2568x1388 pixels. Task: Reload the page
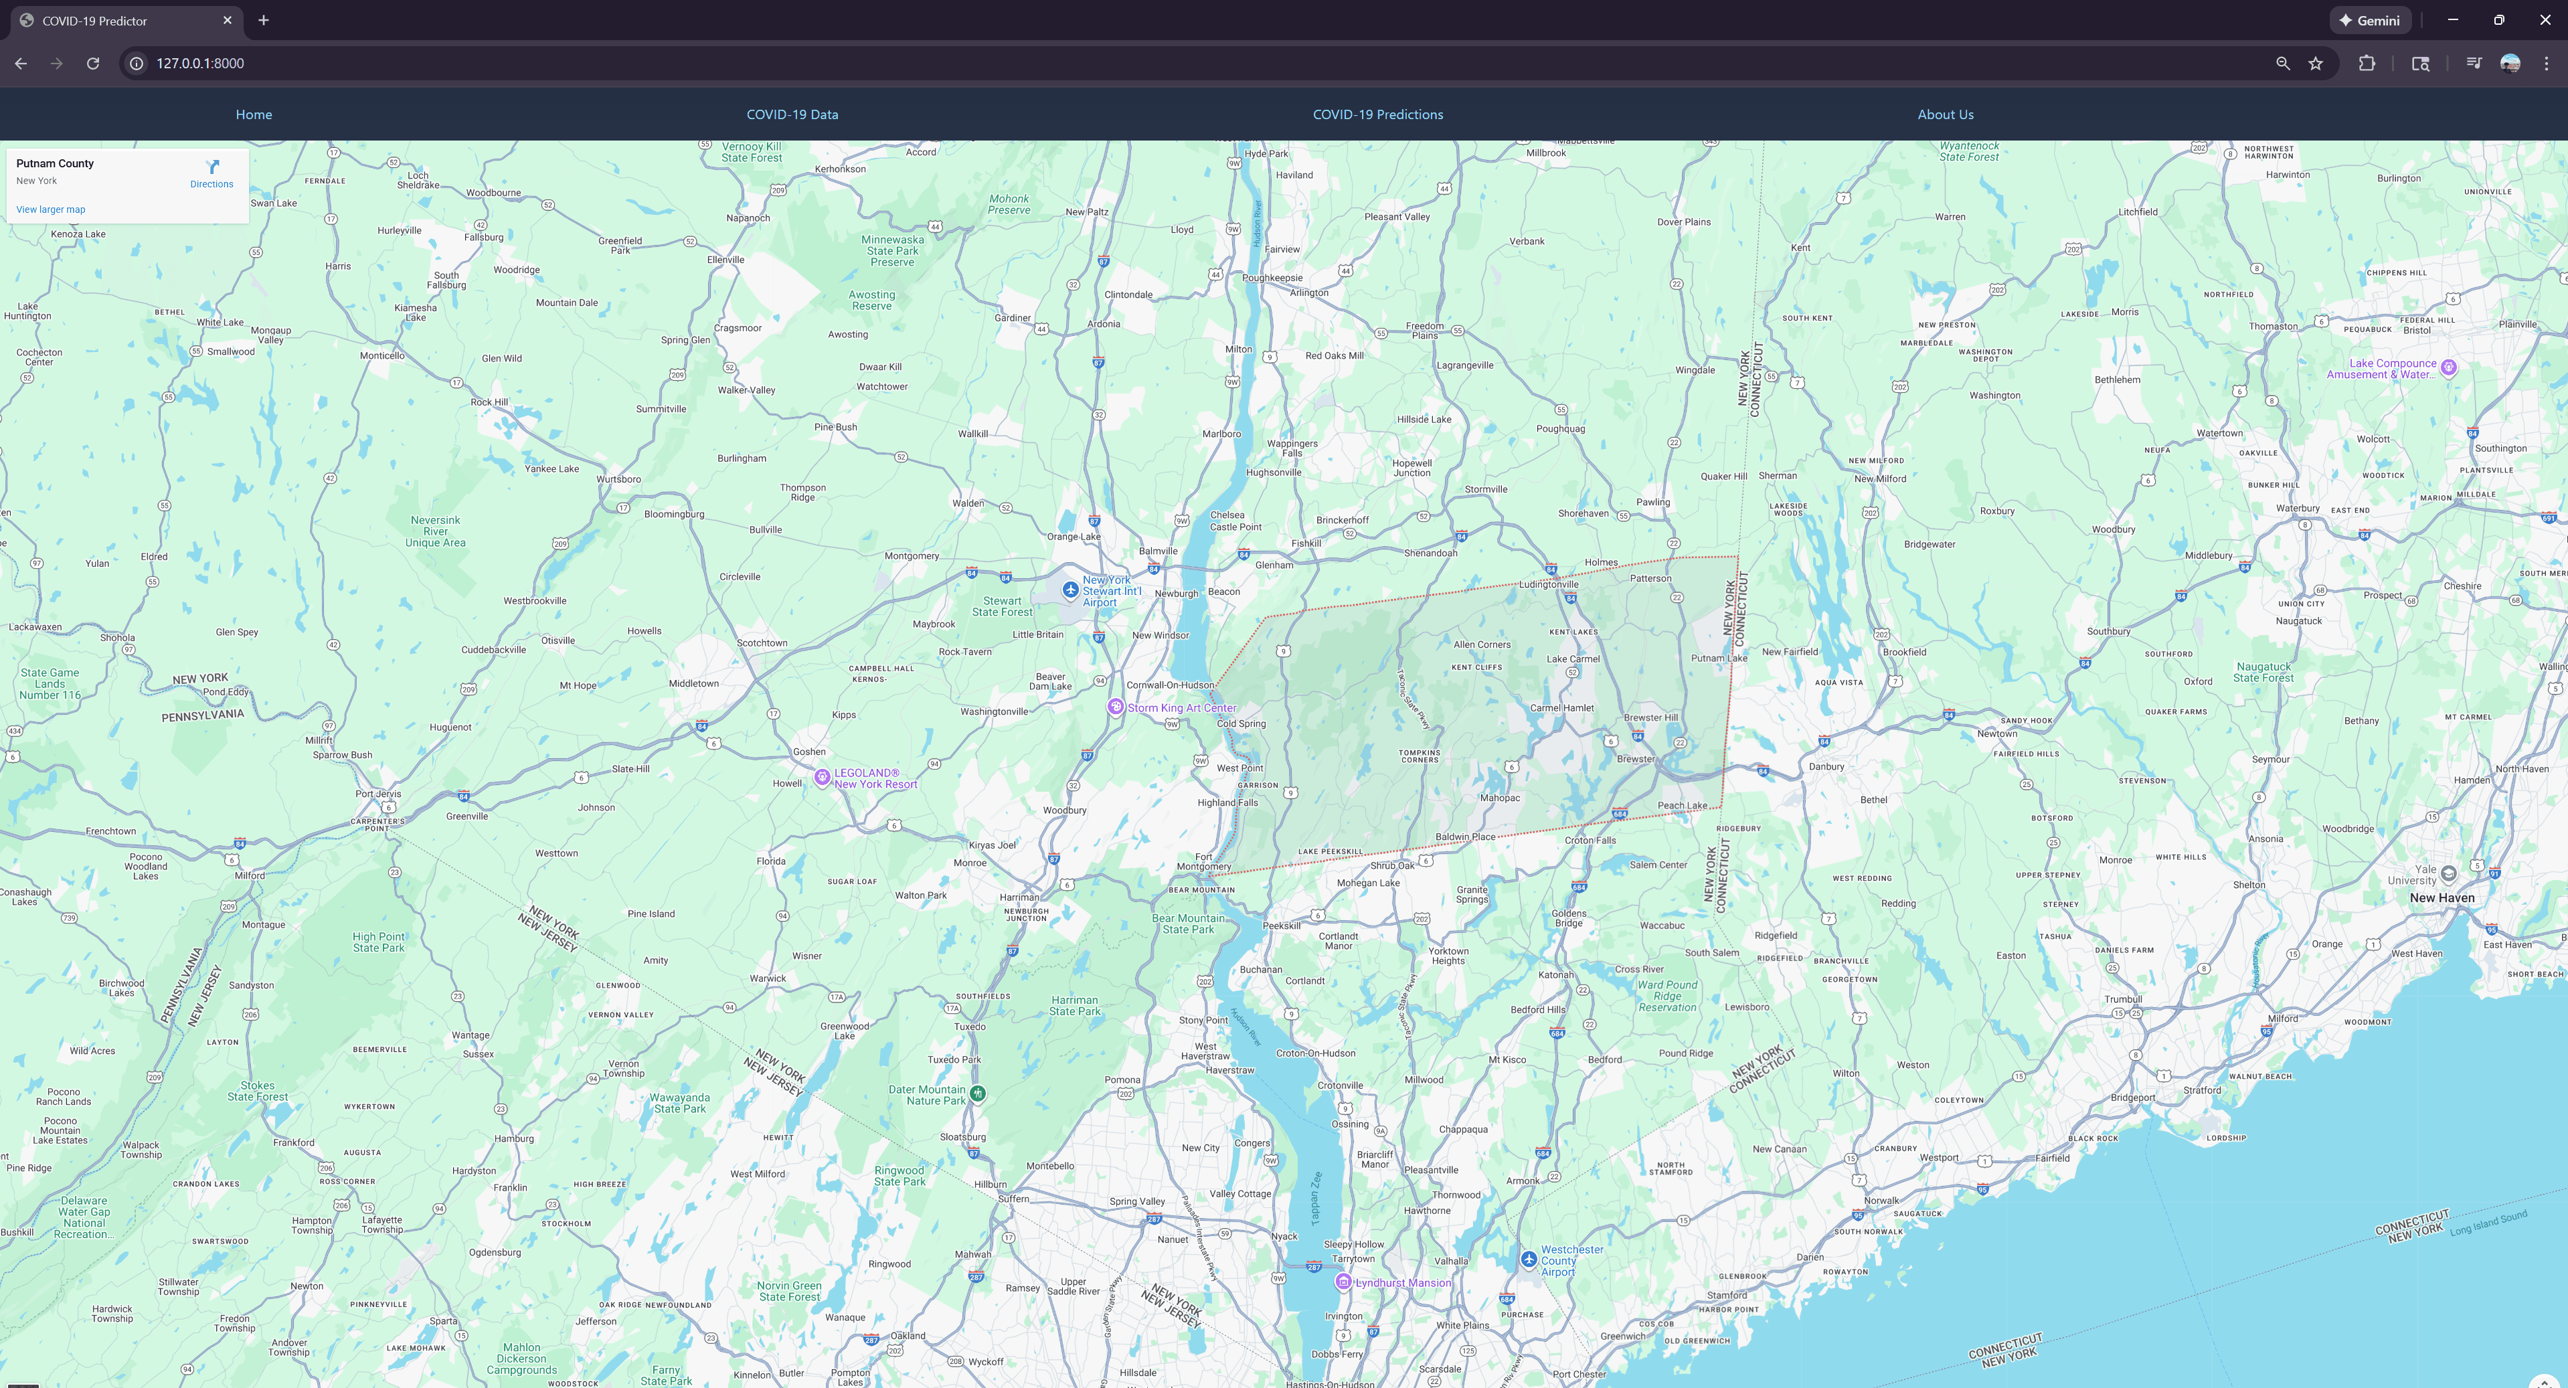click(93, 64)
